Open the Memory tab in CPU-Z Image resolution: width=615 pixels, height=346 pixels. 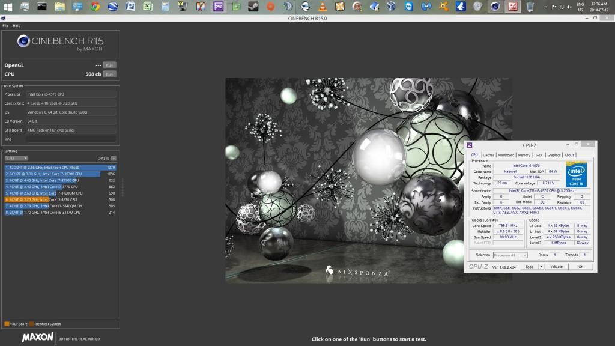(524, 155)
